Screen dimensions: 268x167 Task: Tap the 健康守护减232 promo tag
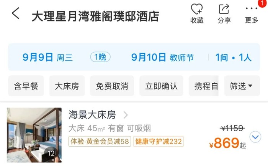[159, 141]
